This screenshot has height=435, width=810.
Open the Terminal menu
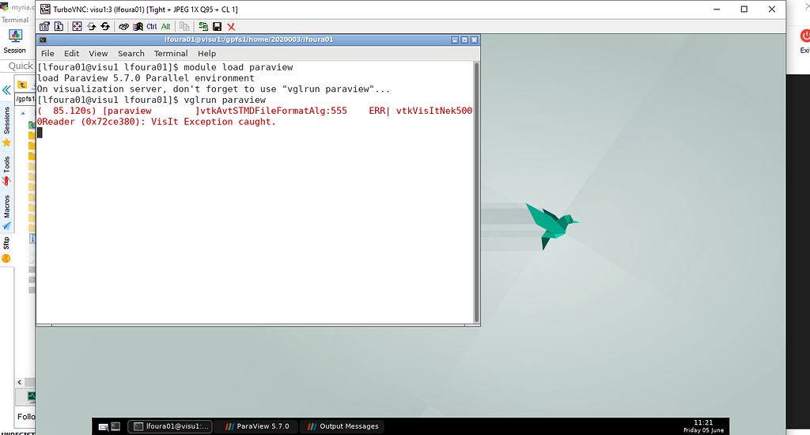point(171,53)
